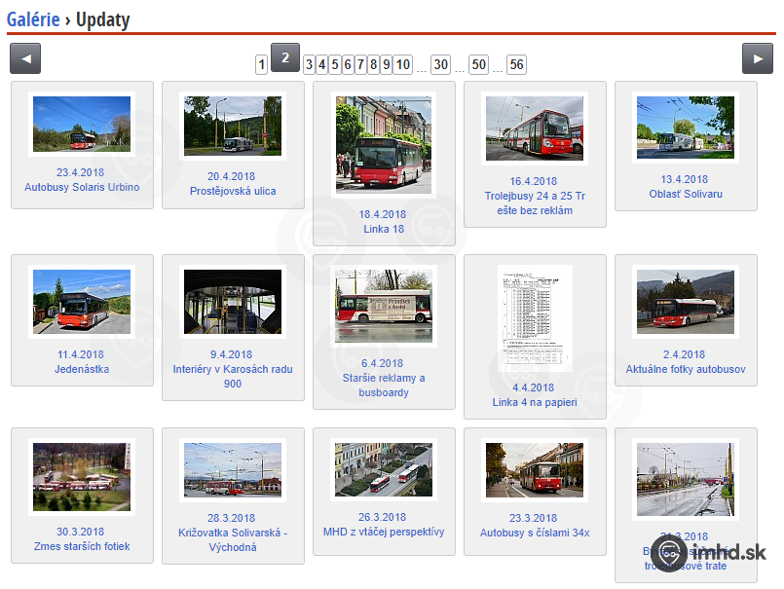Select page 10 in pagination
This screenshot has width=784, height=589.
point(402,65)
